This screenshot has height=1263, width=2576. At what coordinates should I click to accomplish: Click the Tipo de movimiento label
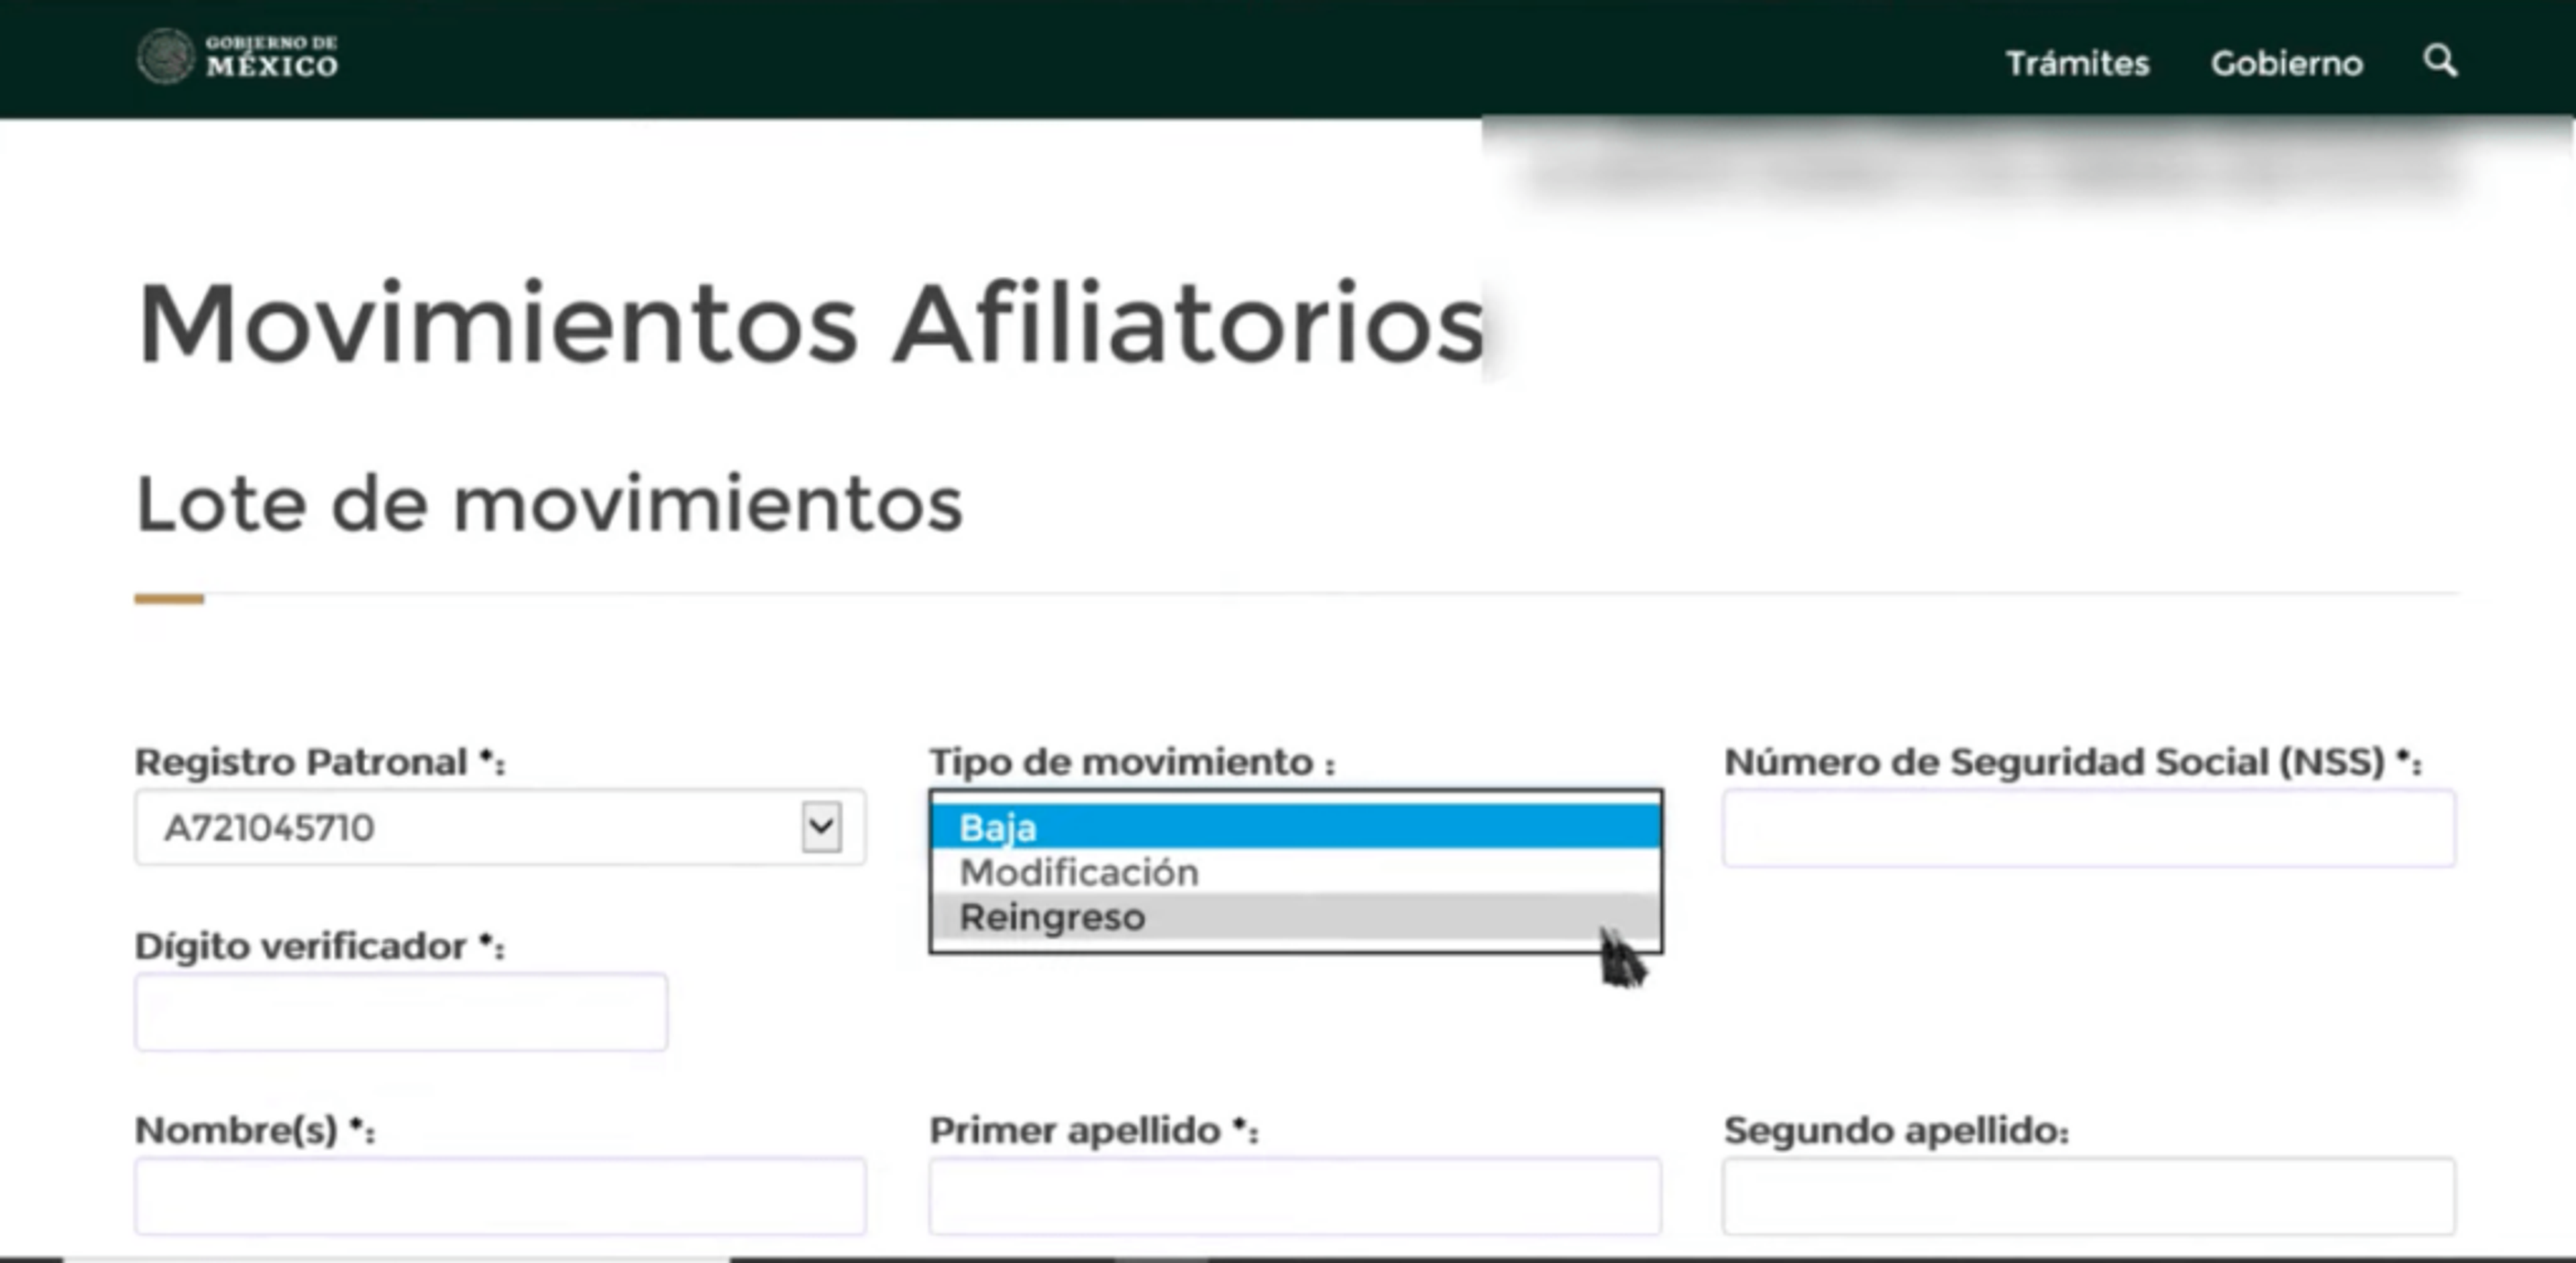click(x=1132, y=762)
